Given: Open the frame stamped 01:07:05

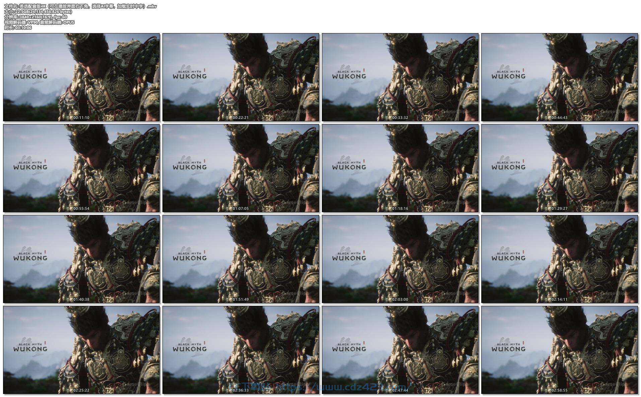Looking at the screenshot, I should pos(241,168).
